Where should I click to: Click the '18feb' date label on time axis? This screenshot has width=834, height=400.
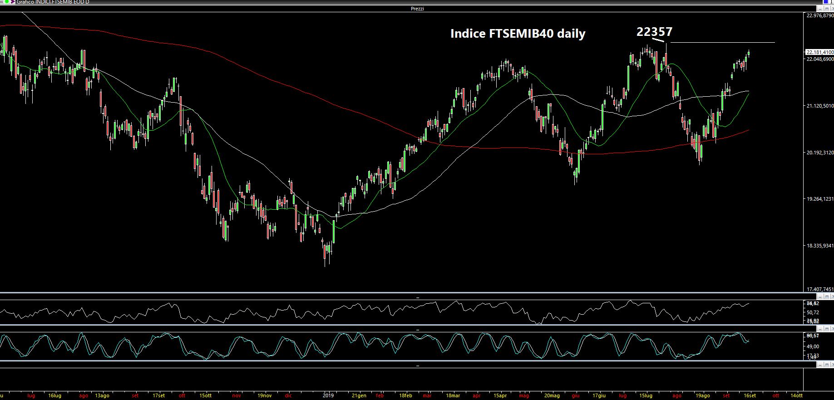pyautogui.click(x=405, y=395)
